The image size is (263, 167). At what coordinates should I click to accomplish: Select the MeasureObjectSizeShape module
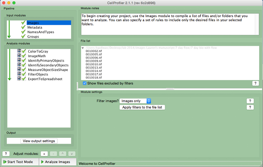pyautogui.click(x=48, y=70)
